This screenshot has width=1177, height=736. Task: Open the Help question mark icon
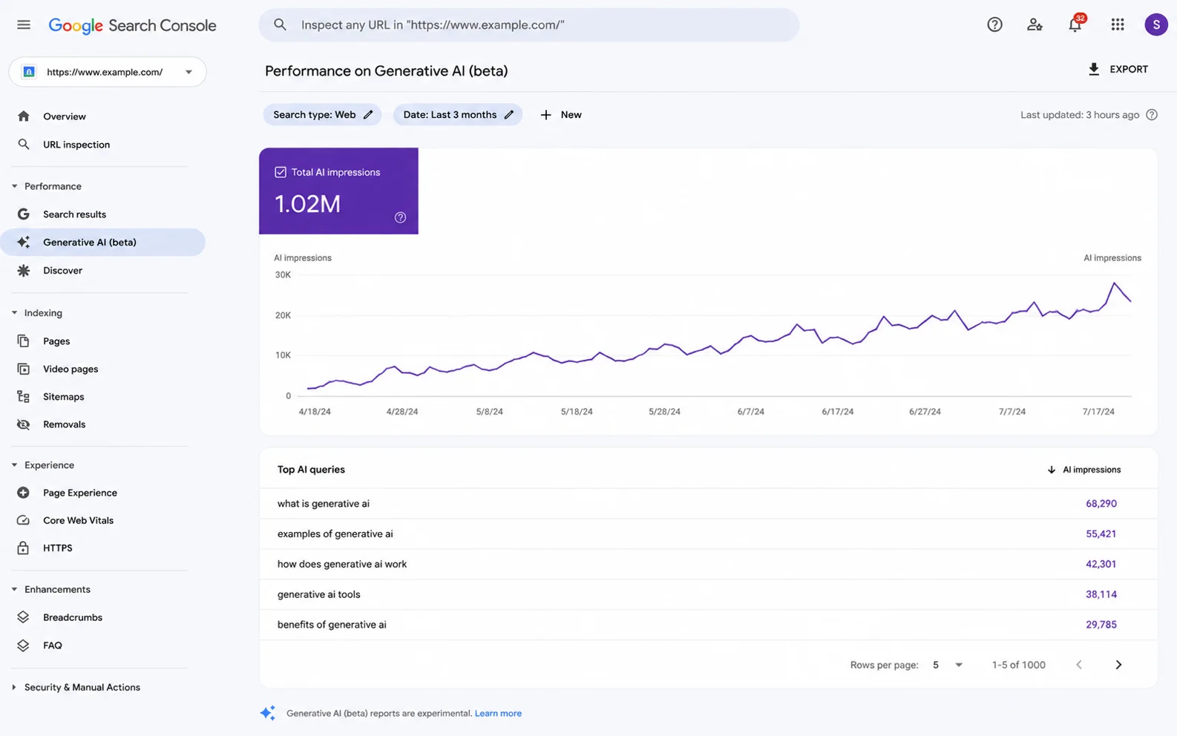click(994, 25)
